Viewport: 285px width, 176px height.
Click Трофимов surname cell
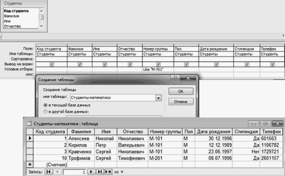[x=81, y=158]
